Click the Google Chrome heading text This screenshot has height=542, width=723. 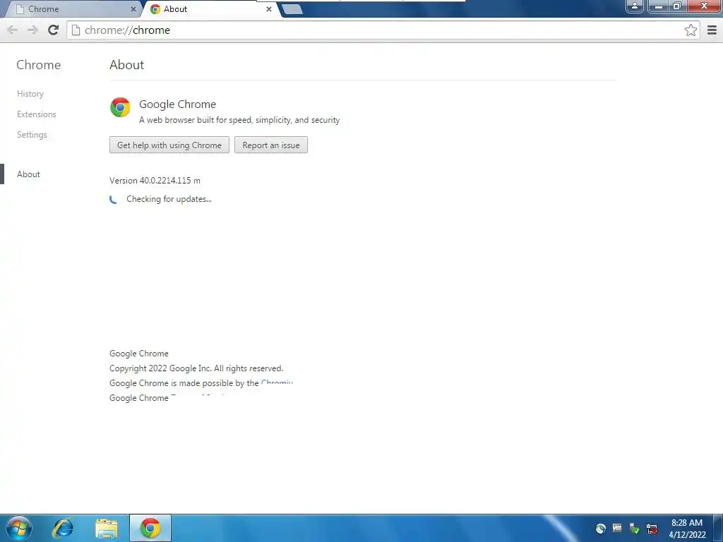(177, 104)
